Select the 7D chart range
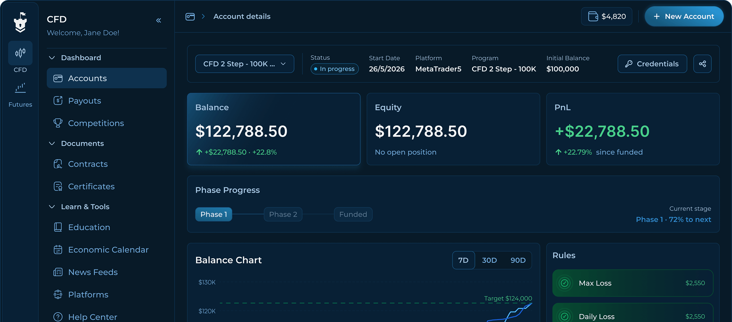The width and height of the screenshot is (732, 322). pos(463,260)
